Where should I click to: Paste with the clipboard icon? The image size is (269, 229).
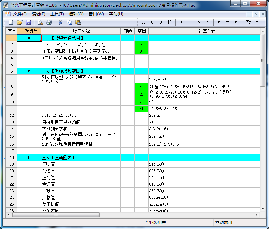coord(78,22)
